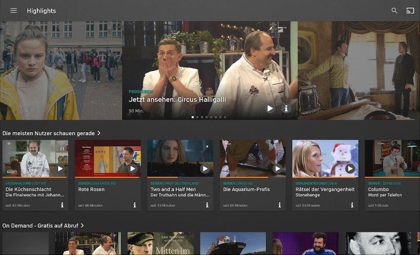Play Two and a Half Men stream
Image resolution: width=420 pixels, height=255 pixels.
(x=205, y=169)
